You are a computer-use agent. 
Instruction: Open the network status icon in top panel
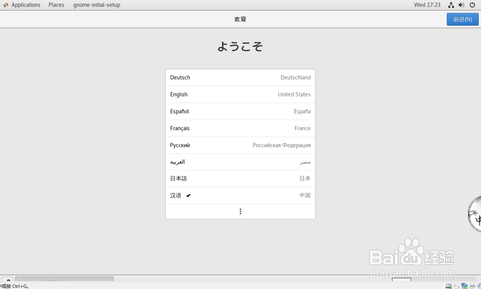coord(451,5)
